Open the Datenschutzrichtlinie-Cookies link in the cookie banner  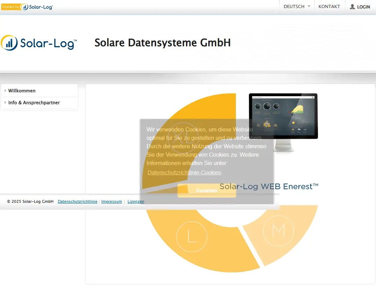tap(184, 173)
